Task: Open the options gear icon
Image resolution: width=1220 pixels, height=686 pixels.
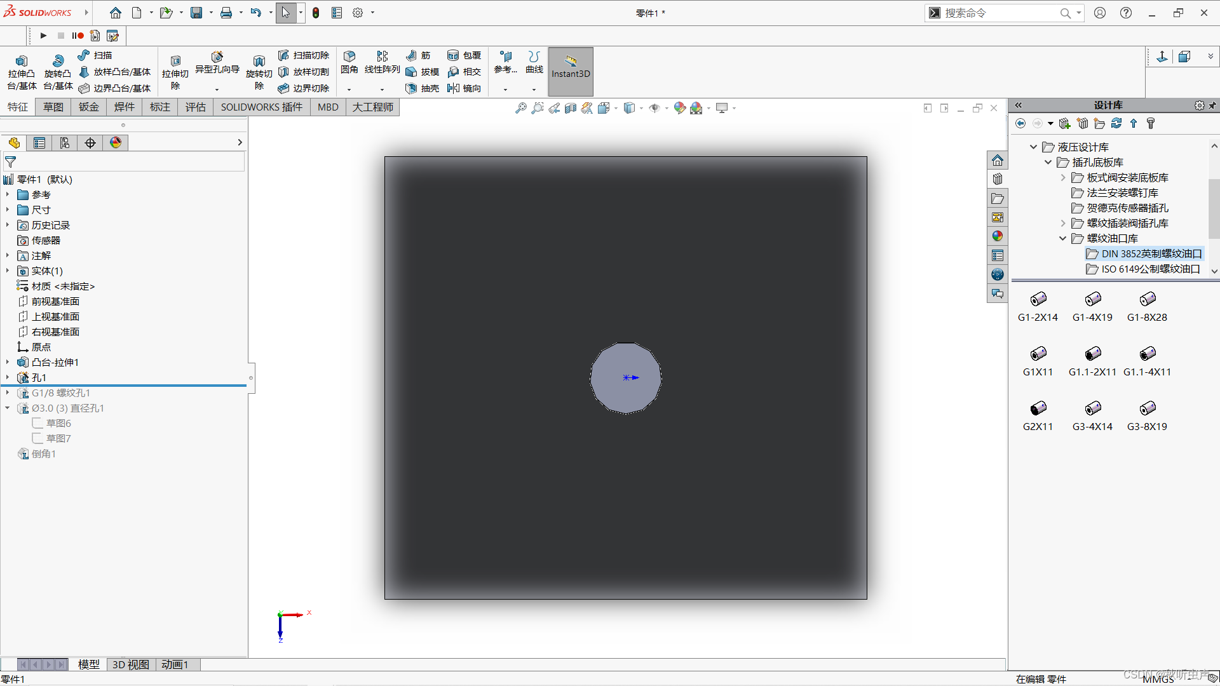Action: 358,13
